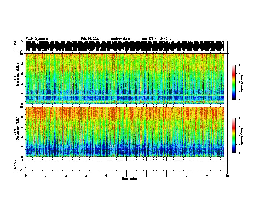Click the '-7' value on ch.2 colorbar

[x=238, y=153]
